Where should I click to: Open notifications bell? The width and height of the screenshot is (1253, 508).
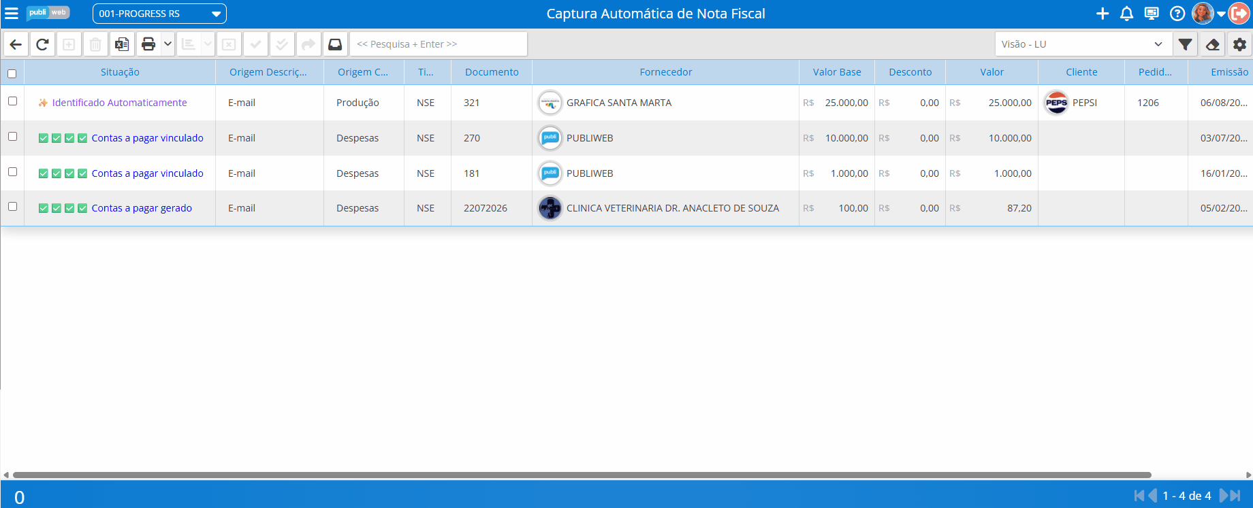(x=1127, y=14)
